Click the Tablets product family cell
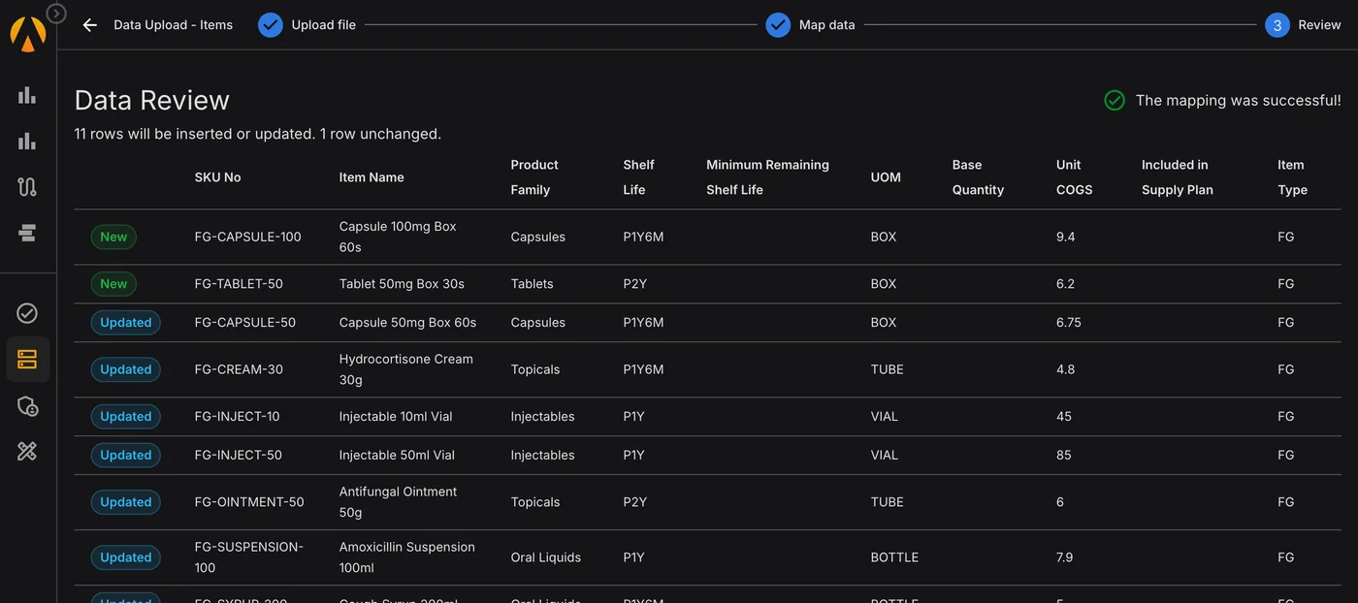This screenshot has width=1358, height=603. (532, 284)
